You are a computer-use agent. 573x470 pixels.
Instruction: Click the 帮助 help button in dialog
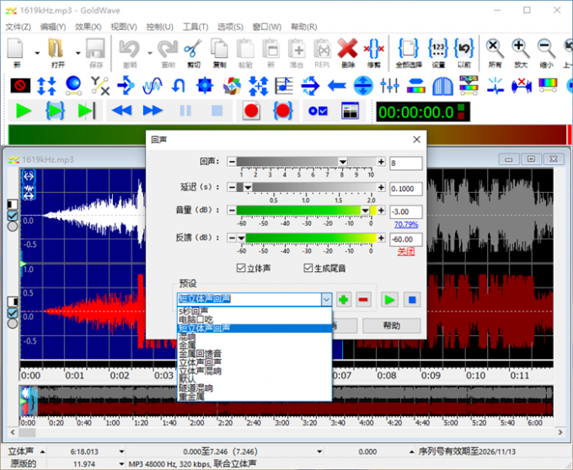click(391, 325)
